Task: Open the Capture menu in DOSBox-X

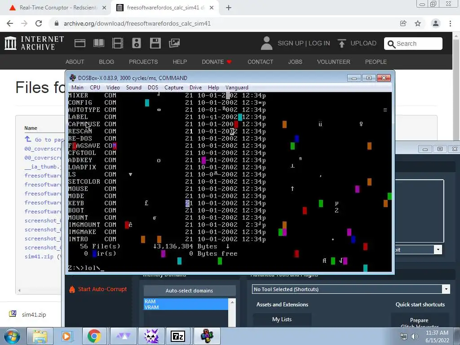Action: click(174, 88)
